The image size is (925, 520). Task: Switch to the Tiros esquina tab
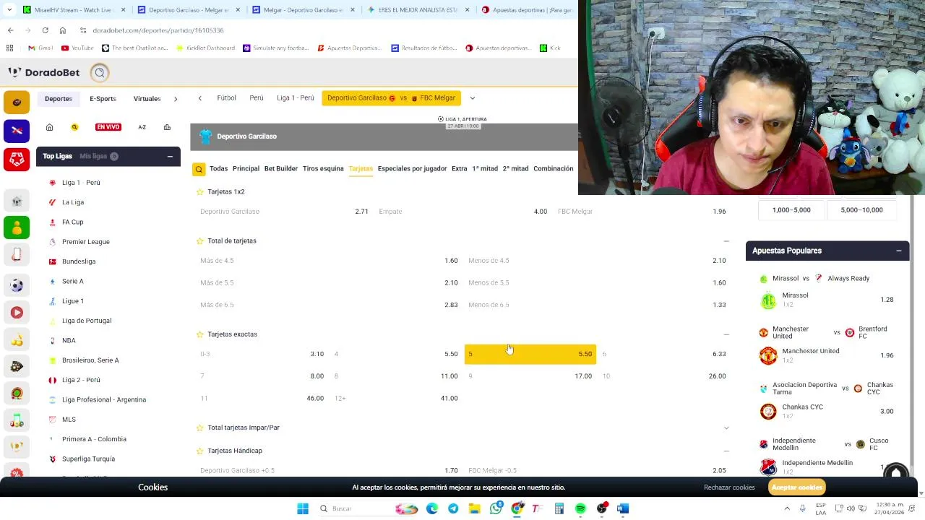[x=323, y=169]
